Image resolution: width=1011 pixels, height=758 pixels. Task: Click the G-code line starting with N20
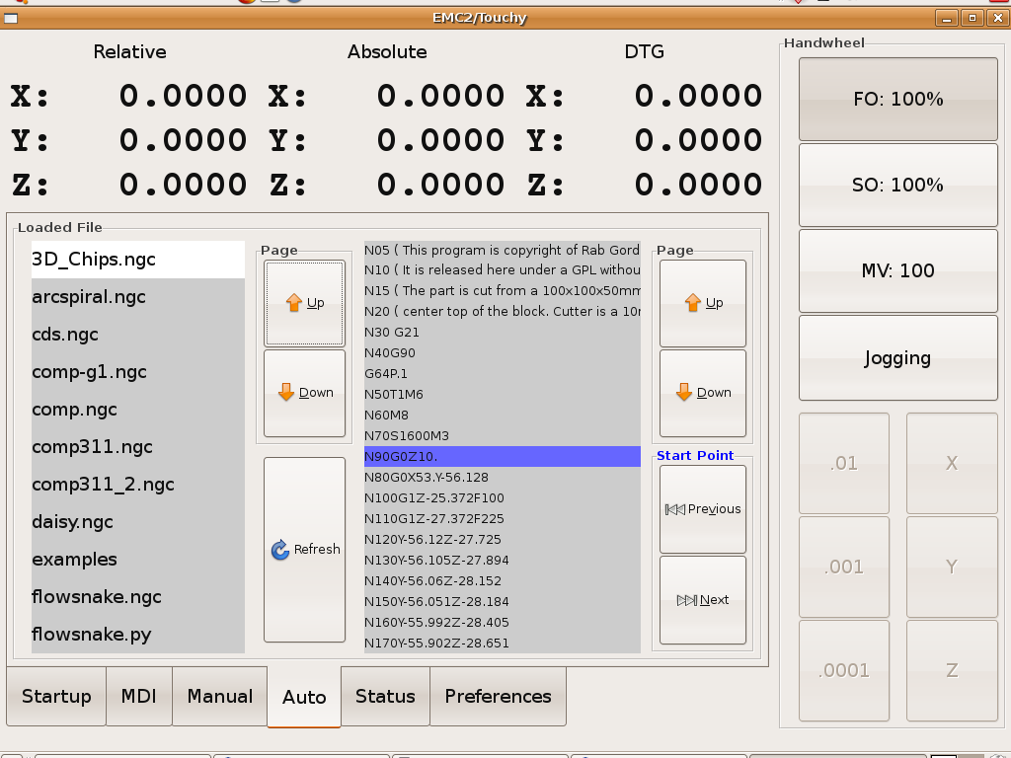click(x=503, y=311)
